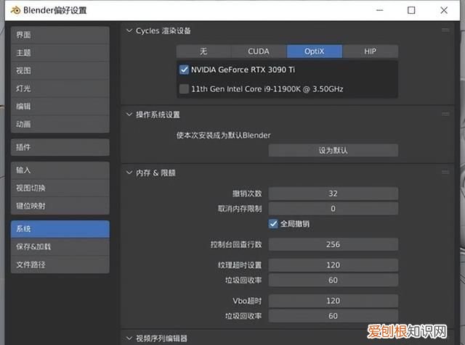The height and width of the screenshot is (345, 465).
Task: Open the 灯光 preferences tab
Action: pos(60,88)
